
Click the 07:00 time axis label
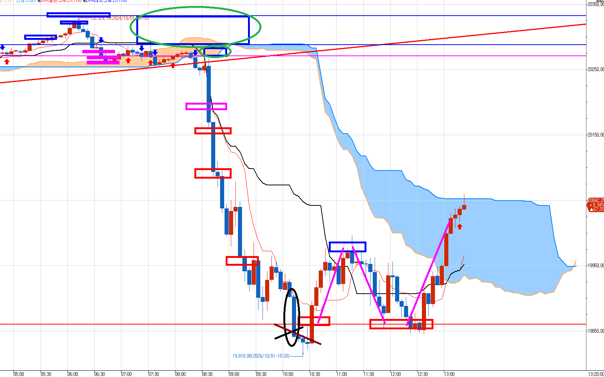pos(127,374)
